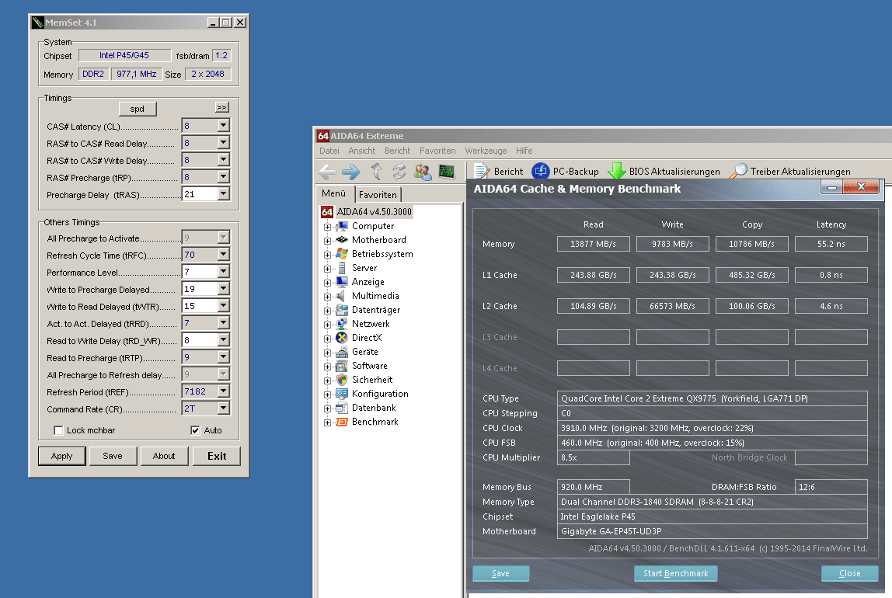Open BIOS Aktualisierungen from the toolbar
The width and height of the screenshot is (892, 598).
664,171
